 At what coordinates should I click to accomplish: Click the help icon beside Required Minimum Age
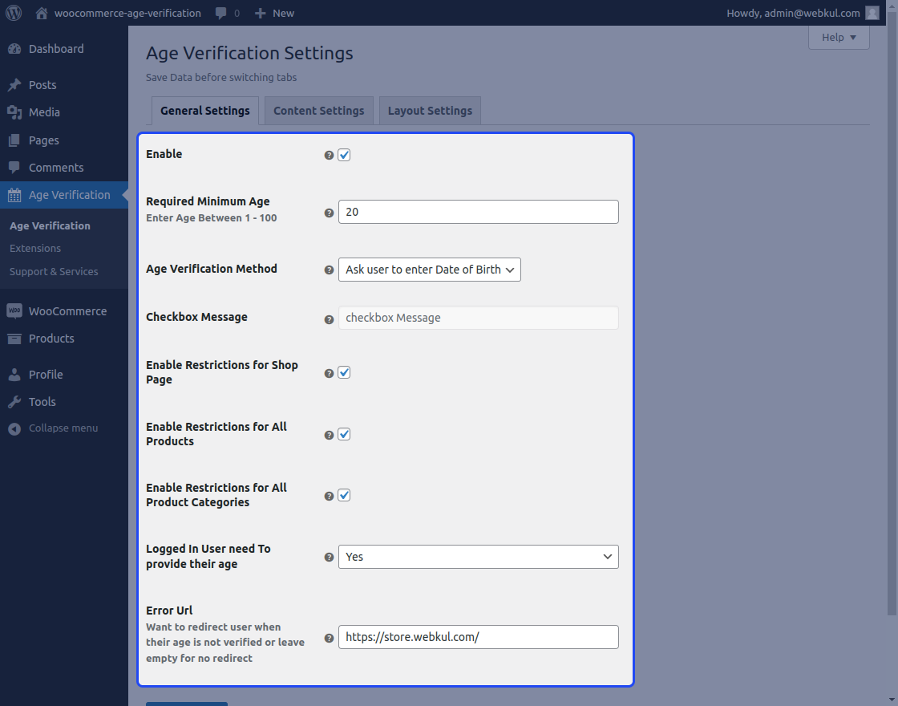click(x=329, y=213)
